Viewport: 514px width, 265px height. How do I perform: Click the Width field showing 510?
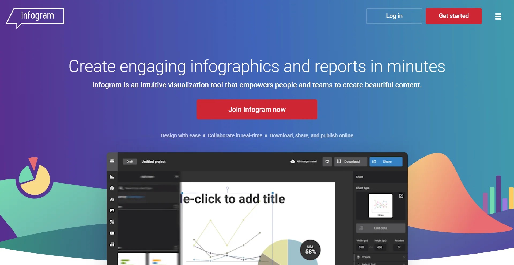[362, 247]
